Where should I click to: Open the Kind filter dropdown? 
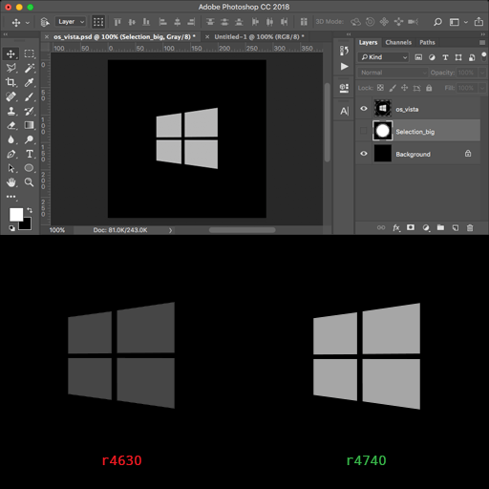(383, 57)
